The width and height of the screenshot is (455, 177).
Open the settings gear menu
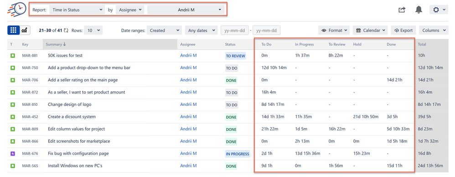pos(439,10)
